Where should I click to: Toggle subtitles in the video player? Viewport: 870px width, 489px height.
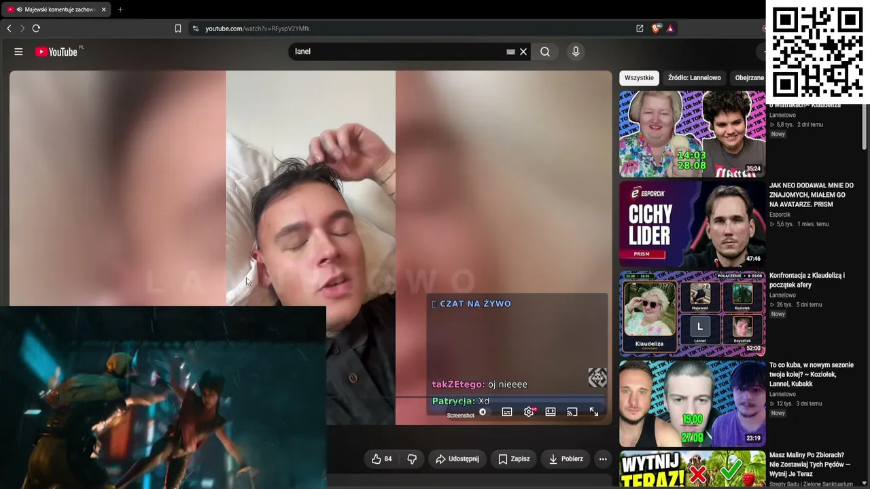507,412
